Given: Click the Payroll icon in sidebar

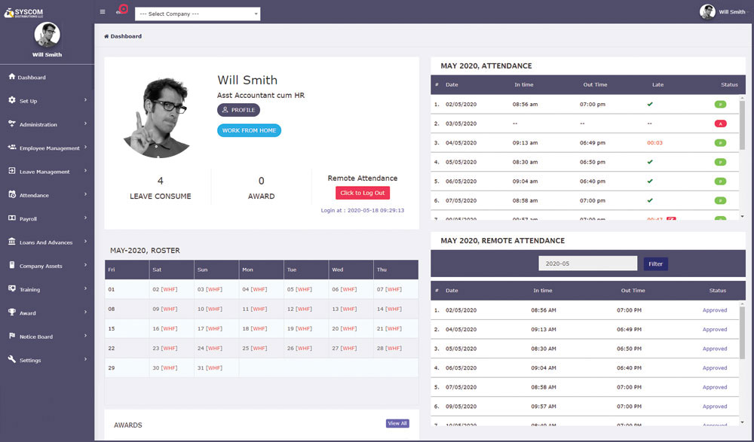Looking at the screenshot, I should point(11,218).
